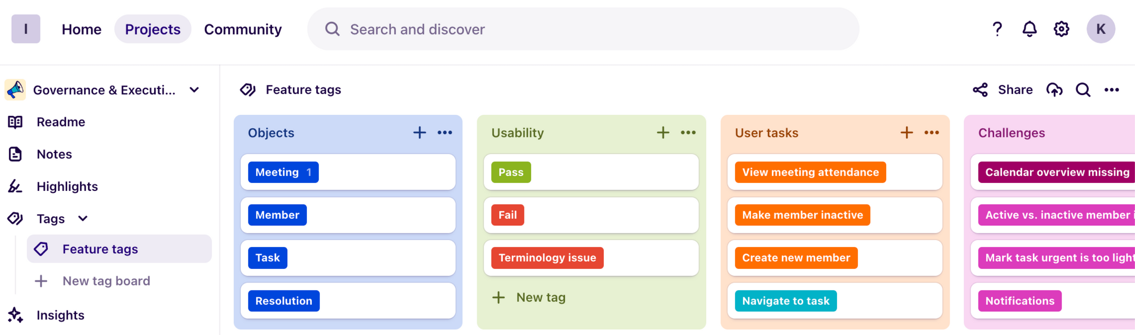1135x335 pixels.
Task: Open board more options ellipsis
Action: pos(1111,90)
